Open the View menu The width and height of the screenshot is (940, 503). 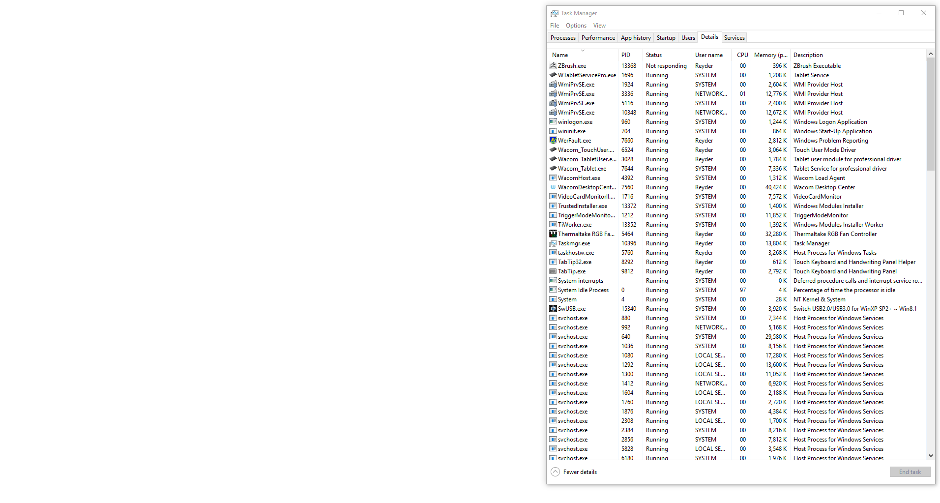tap(599, 26)
